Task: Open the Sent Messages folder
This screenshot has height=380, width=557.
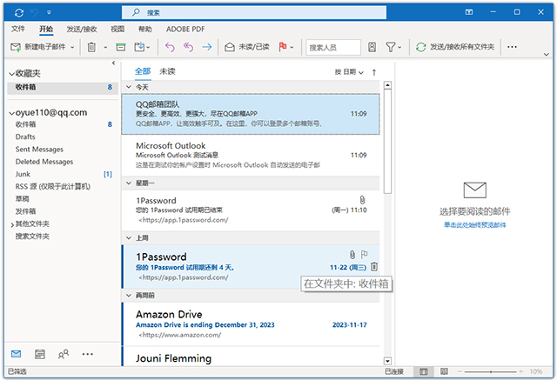Action: tap(39, 149)
